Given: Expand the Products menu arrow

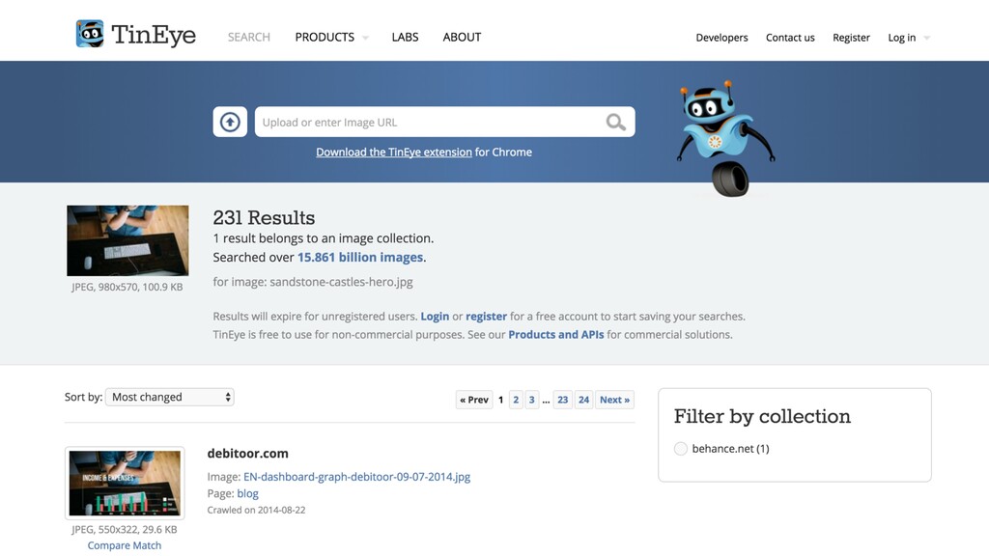Looking at the screenshot, I should pyautogui.click(x=365, y=38).
